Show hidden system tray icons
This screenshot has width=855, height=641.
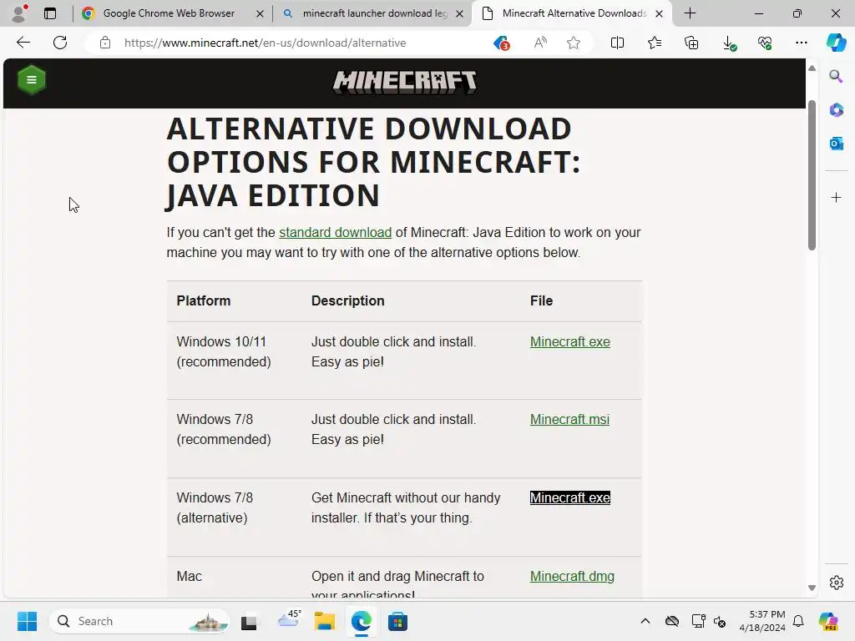[645, 621]
